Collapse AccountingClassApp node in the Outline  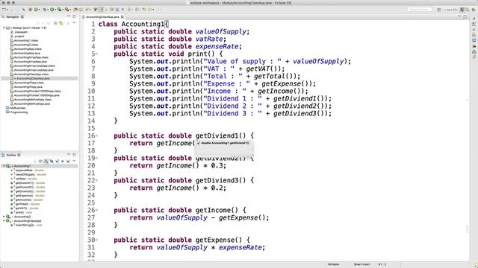pos(4,221)
